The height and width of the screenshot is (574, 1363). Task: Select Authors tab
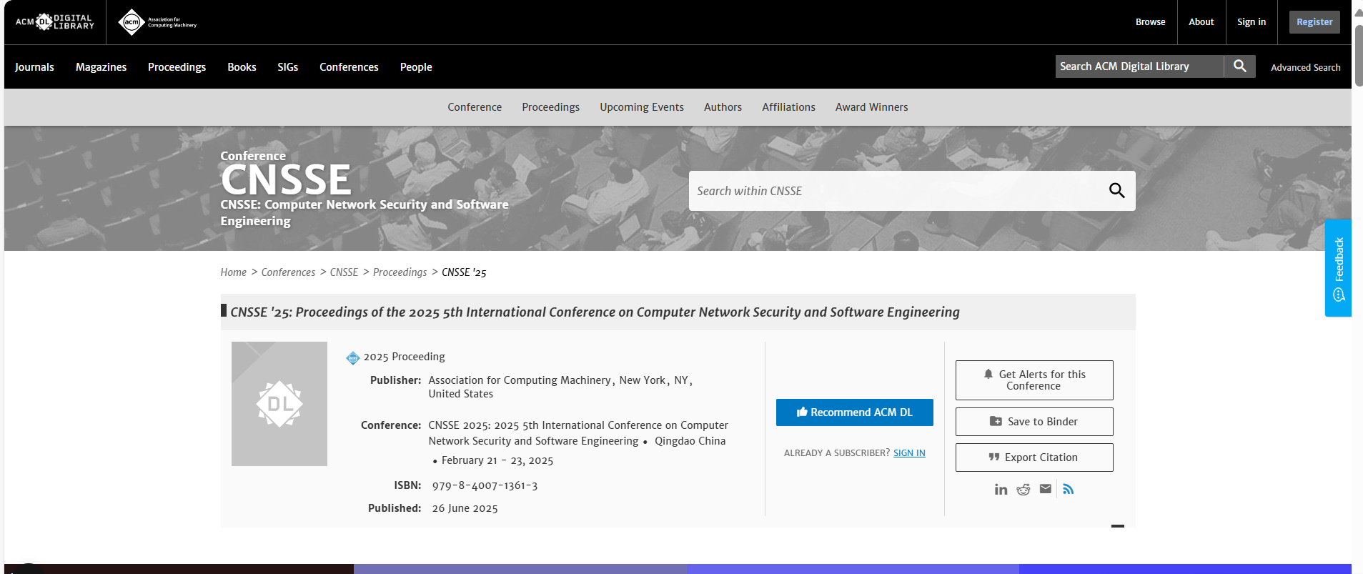tap(723, 107)
